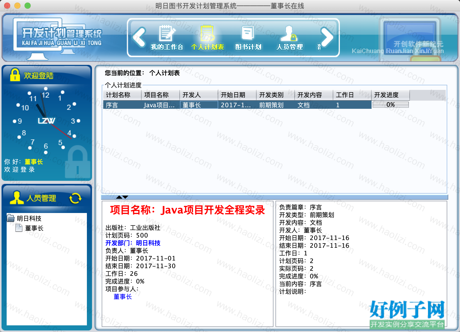Click the left arrow in navigation bar
Viewport: 460px width, 332px height.
click(139, 37)
